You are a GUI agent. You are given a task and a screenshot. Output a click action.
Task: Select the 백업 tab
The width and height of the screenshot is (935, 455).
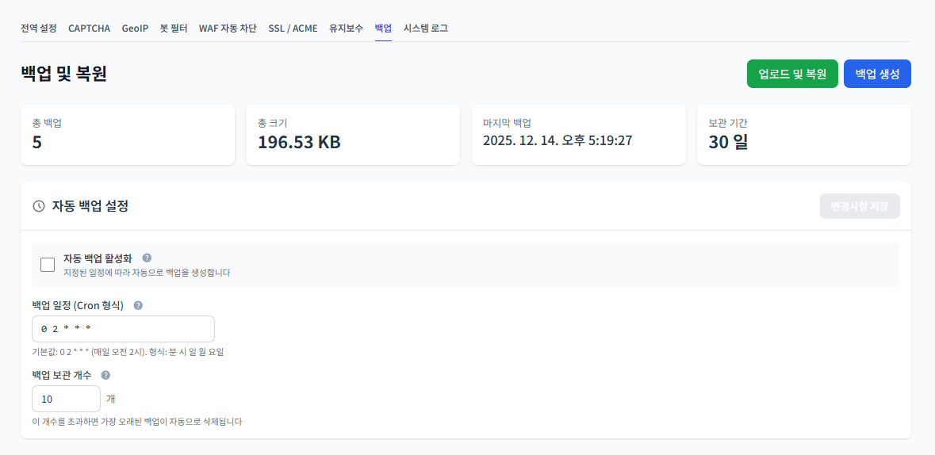coord(383,28)
